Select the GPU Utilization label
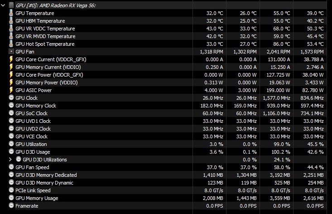This screenshot has height=214, width=332. 31,144
